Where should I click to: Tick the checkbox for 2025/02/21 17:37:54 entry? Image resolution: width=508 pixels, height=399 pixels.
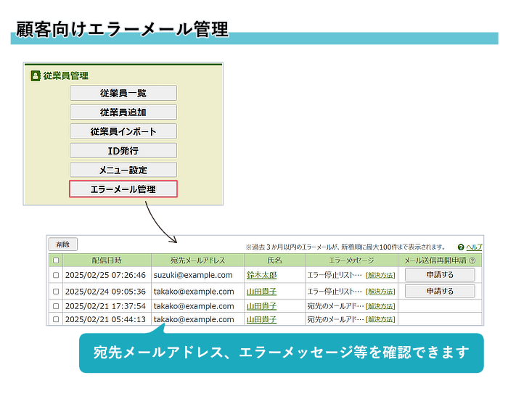click(56, 306)
